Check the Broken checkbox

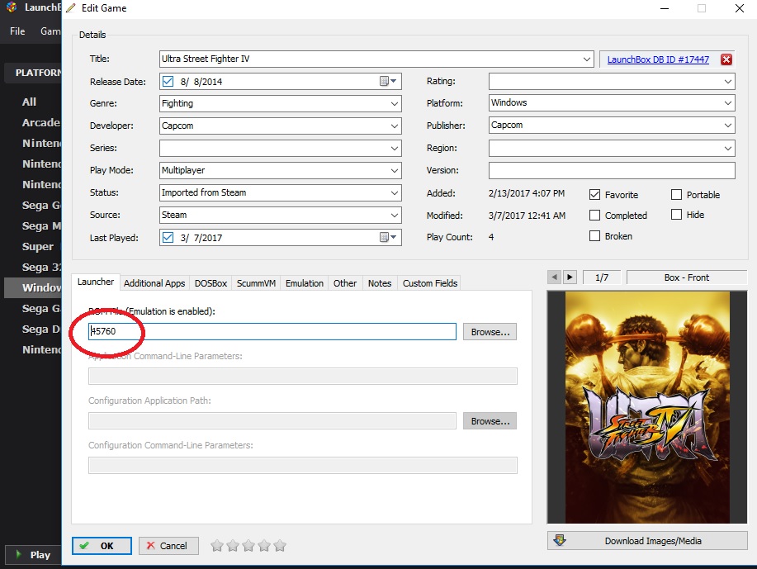point(594,235)
